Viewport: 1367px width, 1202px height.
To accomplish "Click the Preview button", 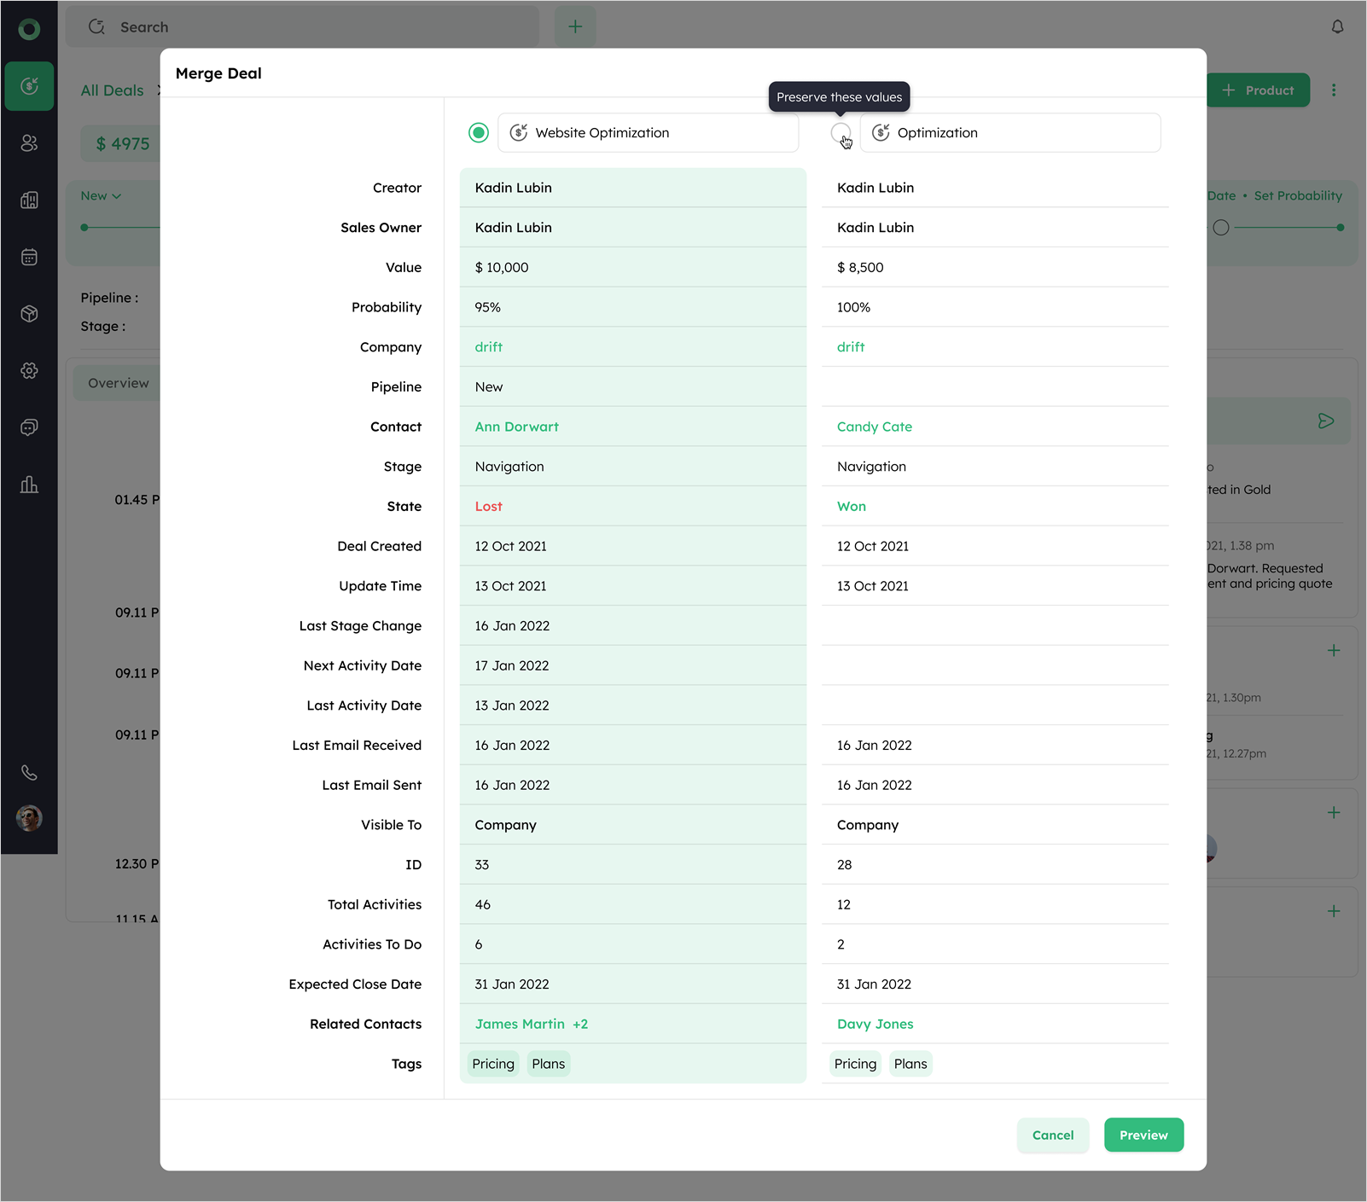I will point(1143,1135).
